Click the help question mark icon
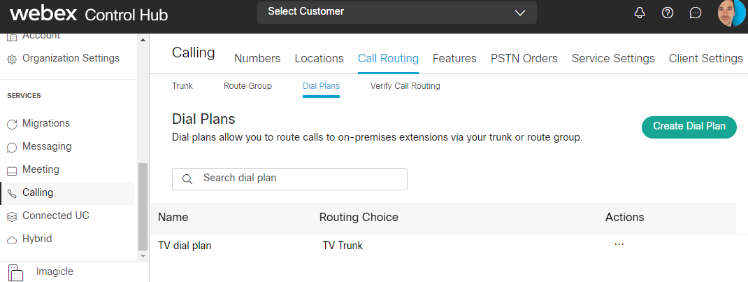Screen dimensions: 748x282 pyautogui.click(x=668, y=13)
